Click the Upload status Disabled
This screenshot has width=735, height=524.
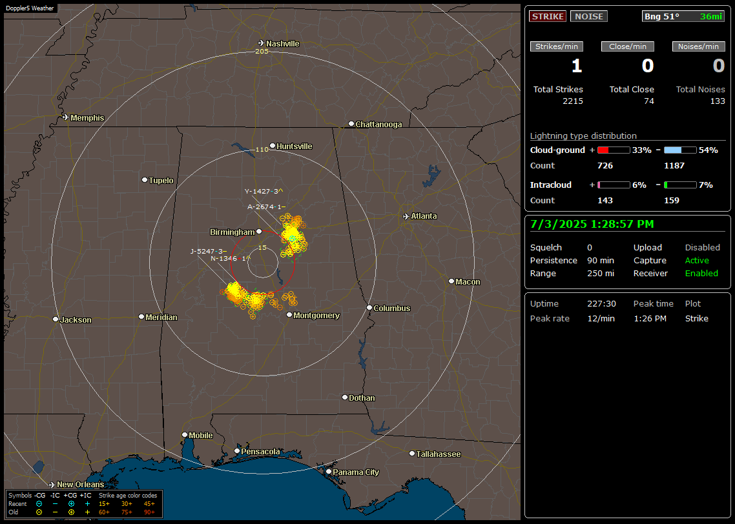[x=702, y=248]
